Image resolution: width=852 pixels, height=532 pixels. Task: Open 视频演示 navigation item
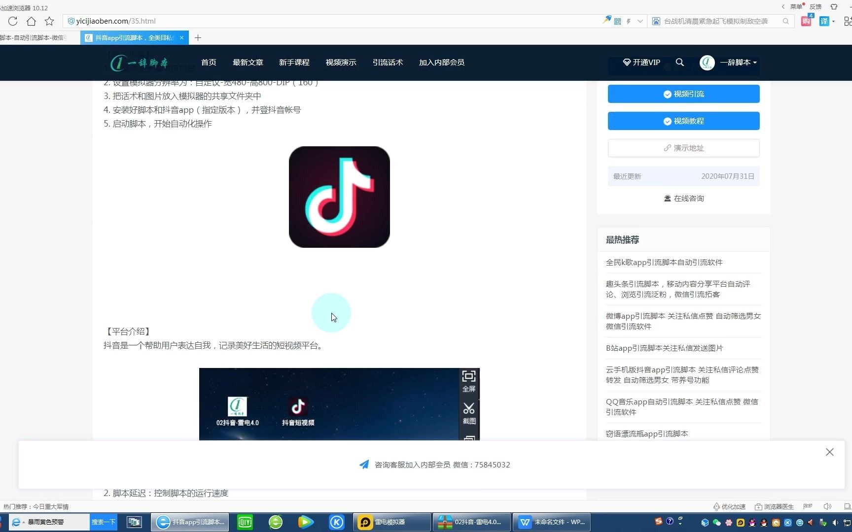[x=341, y=63]
